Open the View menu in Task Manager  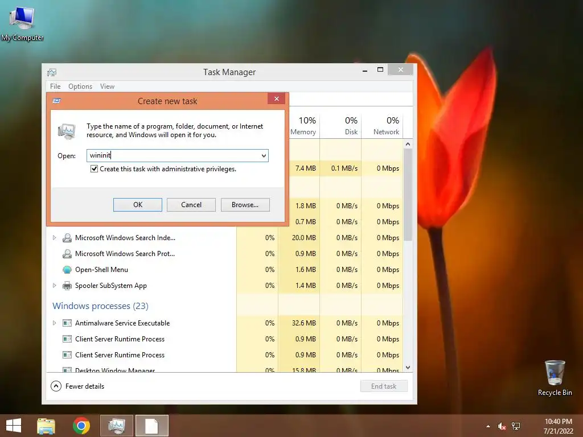coord(107,86)
